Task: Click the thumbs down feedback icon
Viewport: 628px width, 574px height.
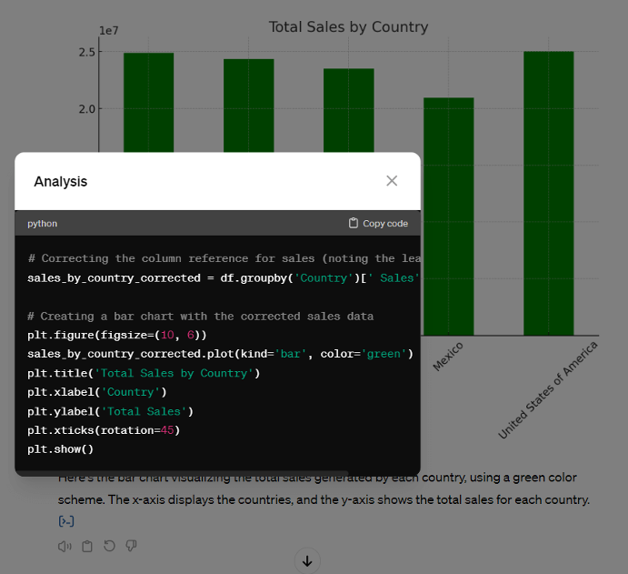Action: [131, 546]
